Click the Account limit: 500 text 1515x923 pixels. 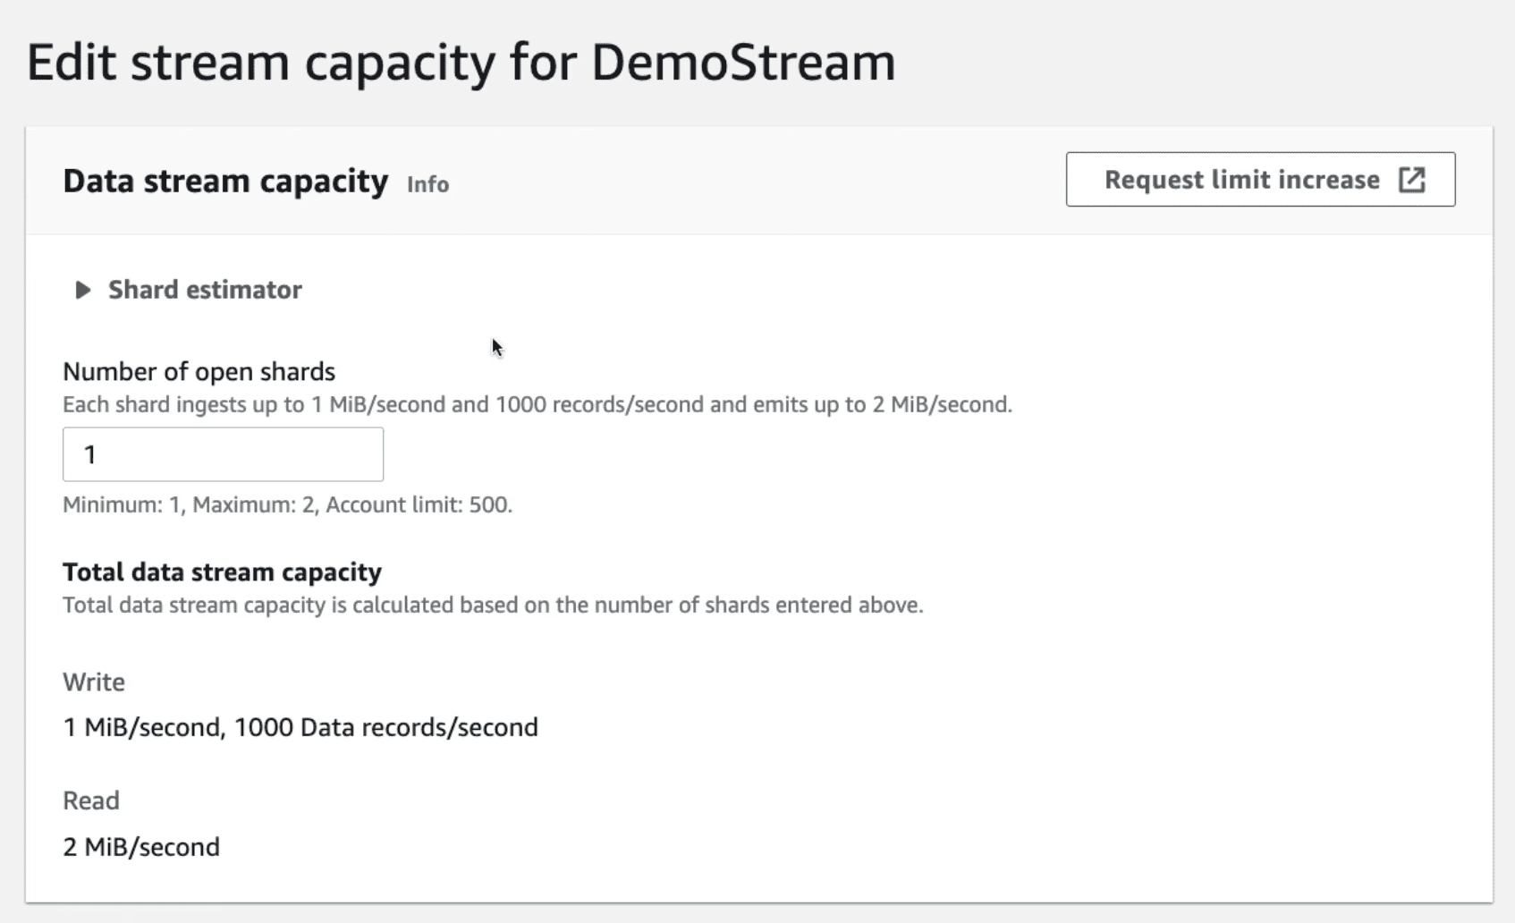[419, 504]
